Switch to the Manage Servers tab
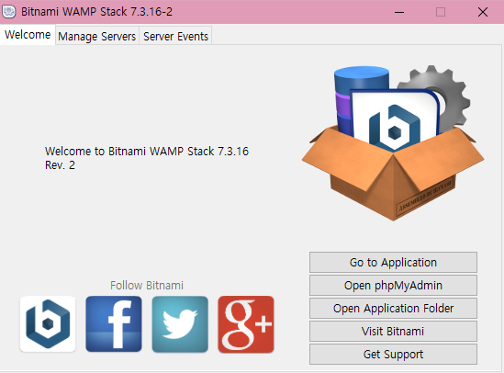Image resolution: width=504 pixels, height=373 pixels. click(97, 37)
